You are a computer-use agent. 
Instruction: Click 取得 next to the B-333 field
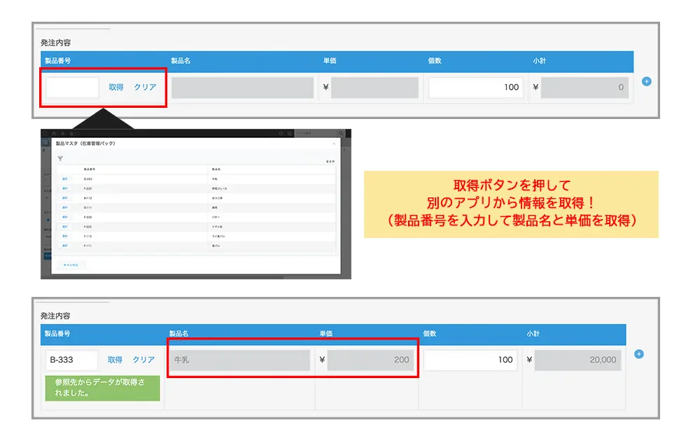click(115, 360)
